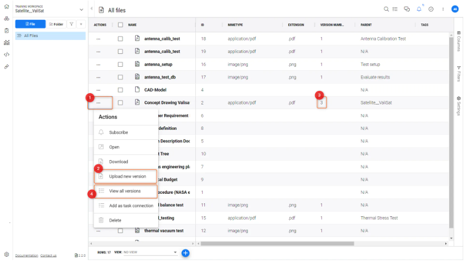Open the analytics chart icon in sidebar

6,43
